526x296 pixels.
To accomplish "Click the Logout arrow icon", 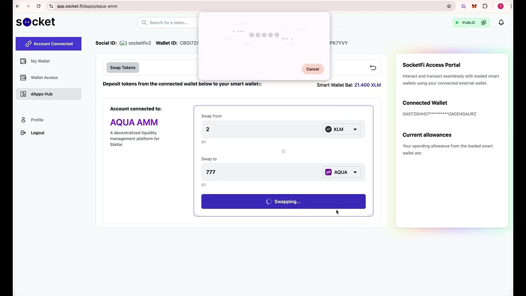I will pos(23,133).
